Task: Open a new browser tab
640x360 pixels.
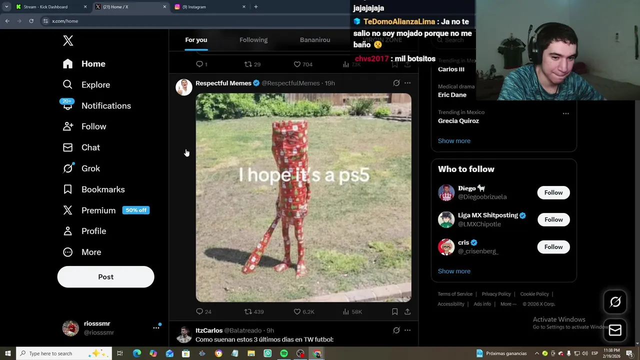Action: click(x=256, y=7)
